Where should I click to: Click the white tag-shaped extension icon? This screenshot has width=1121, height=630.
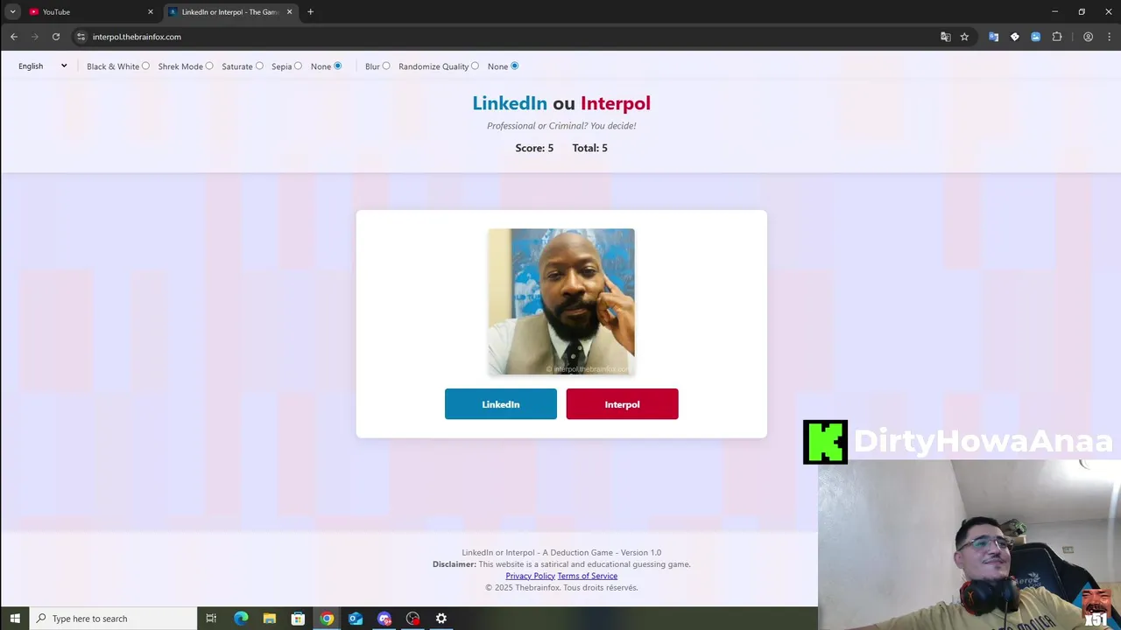1014,37
